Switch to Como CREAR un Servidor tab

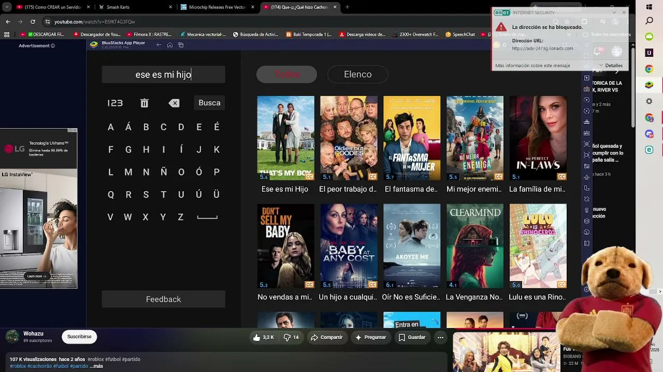click(53, 7)
